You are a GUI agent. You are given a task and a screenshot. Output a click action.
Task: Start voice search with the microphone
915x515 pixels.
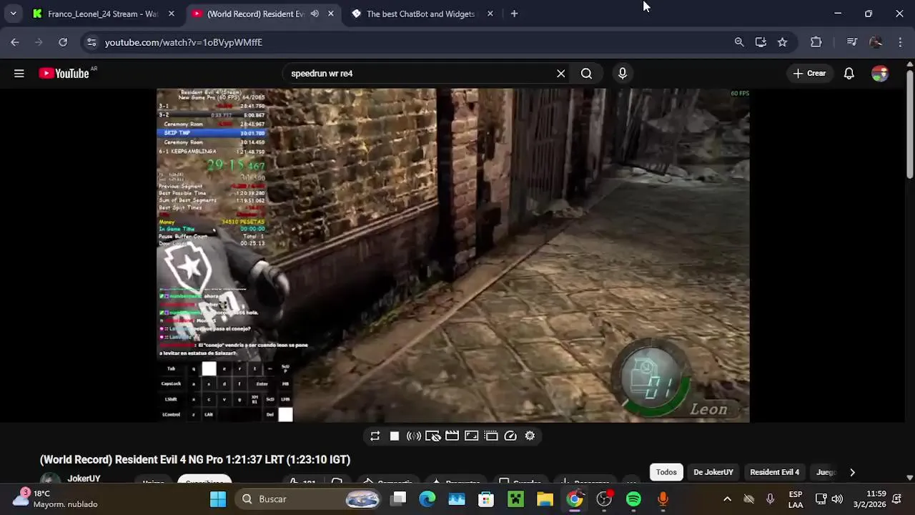tap(623, 73)
